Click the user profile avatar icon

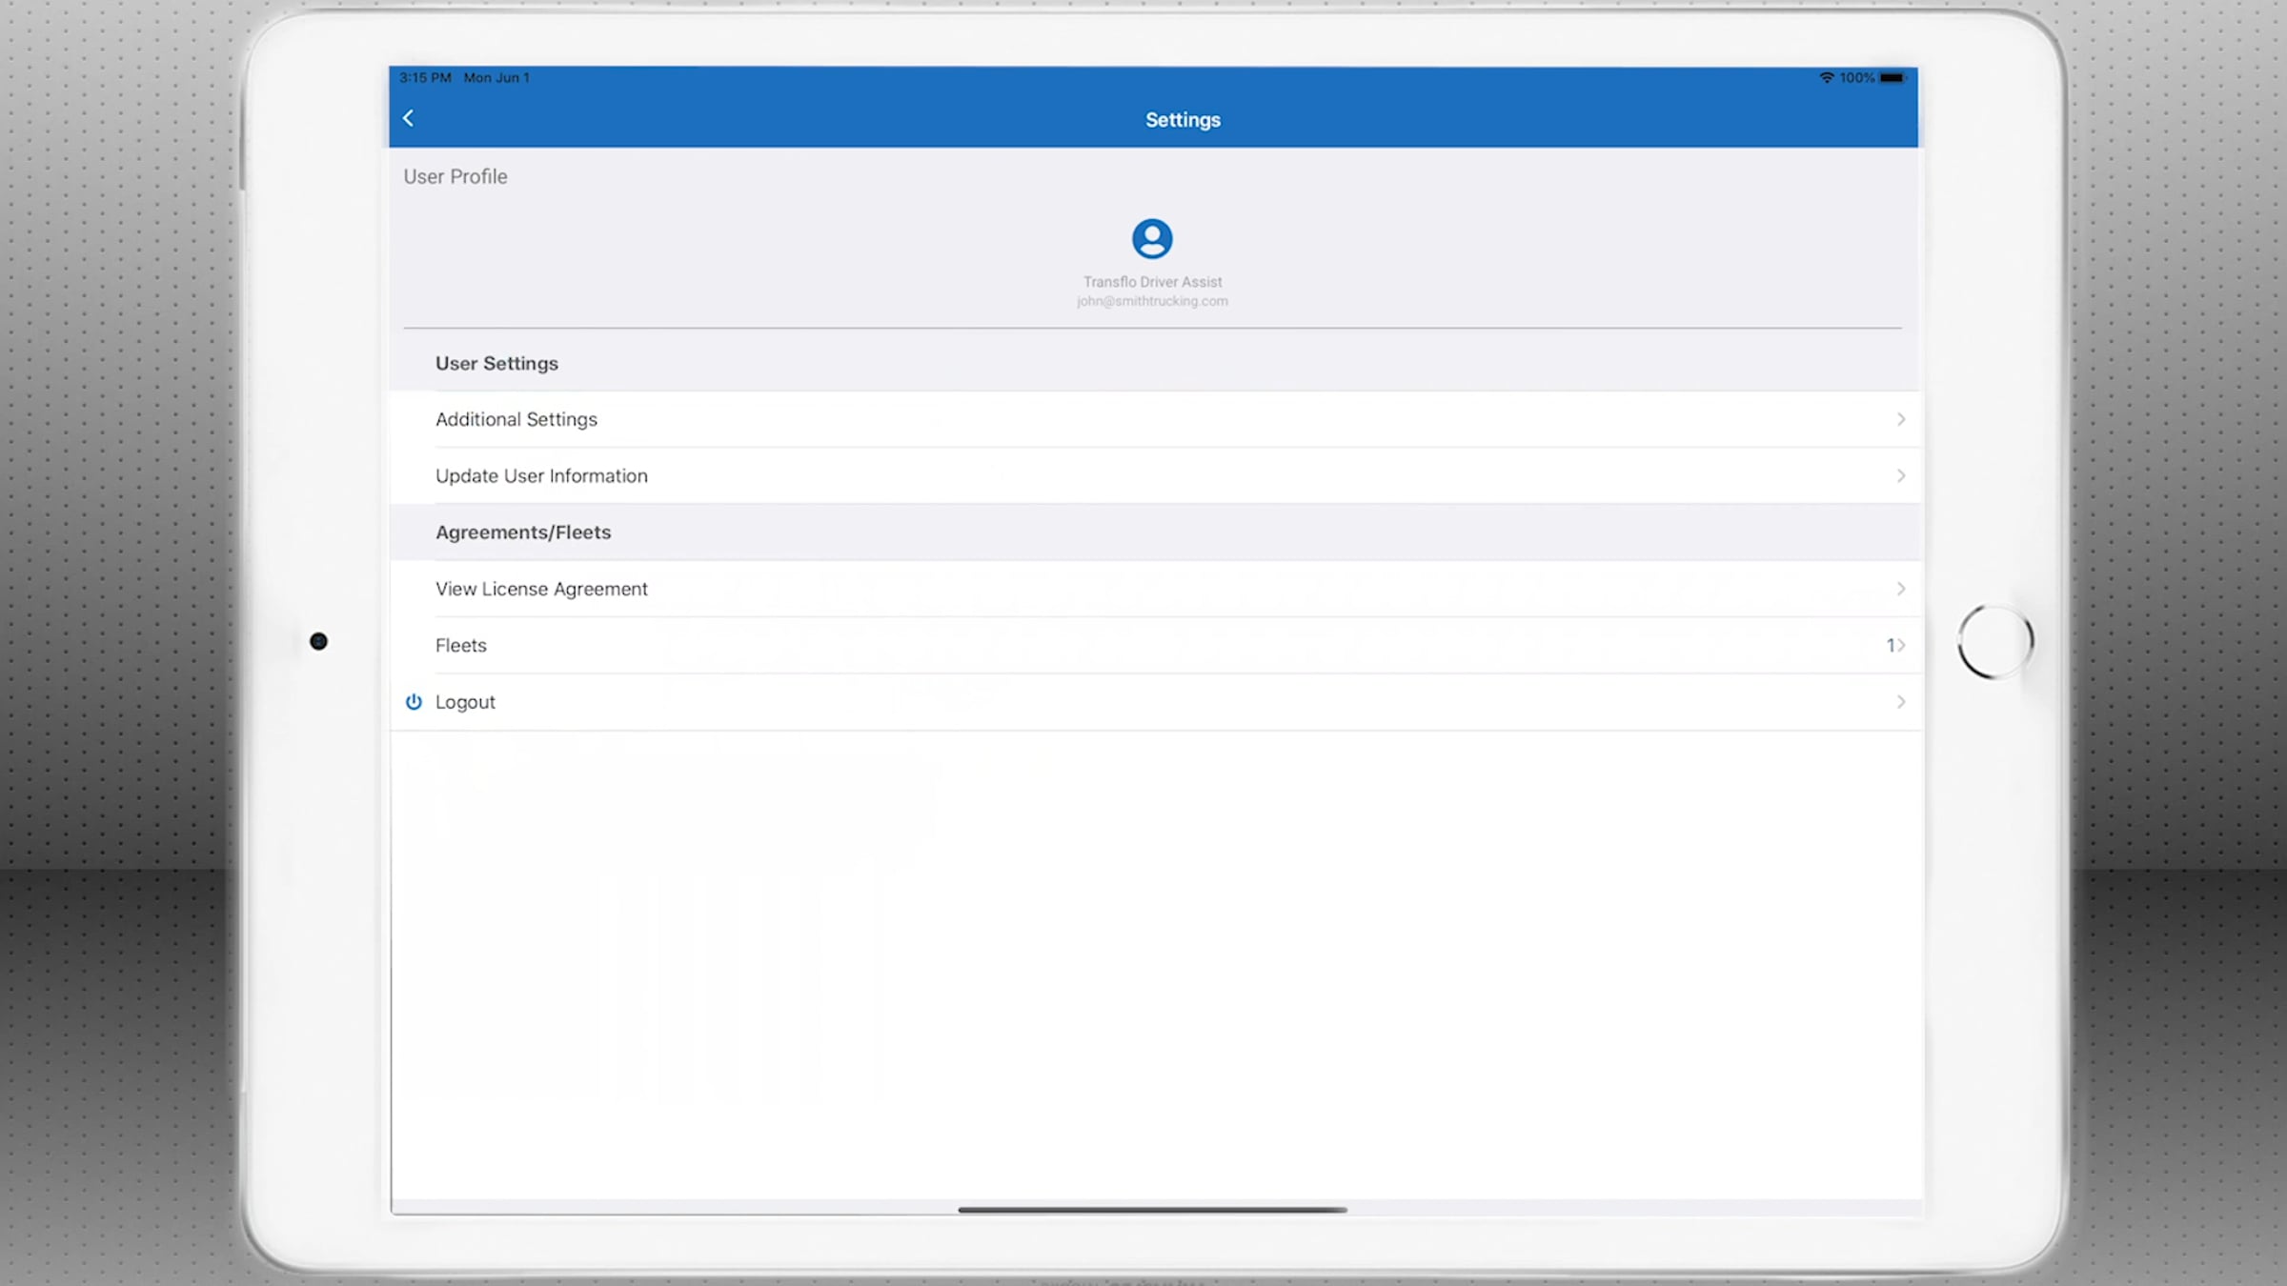coord(1151,238)
